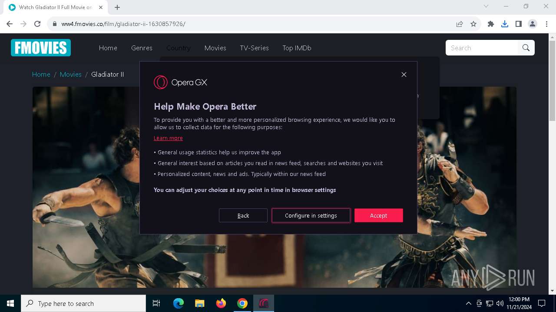Accept Opera data collection
Screen dimensions: 556x312
point(379,215)
